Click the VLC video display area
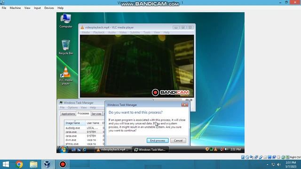Viewport: 301px width, 169px height. 137,66
